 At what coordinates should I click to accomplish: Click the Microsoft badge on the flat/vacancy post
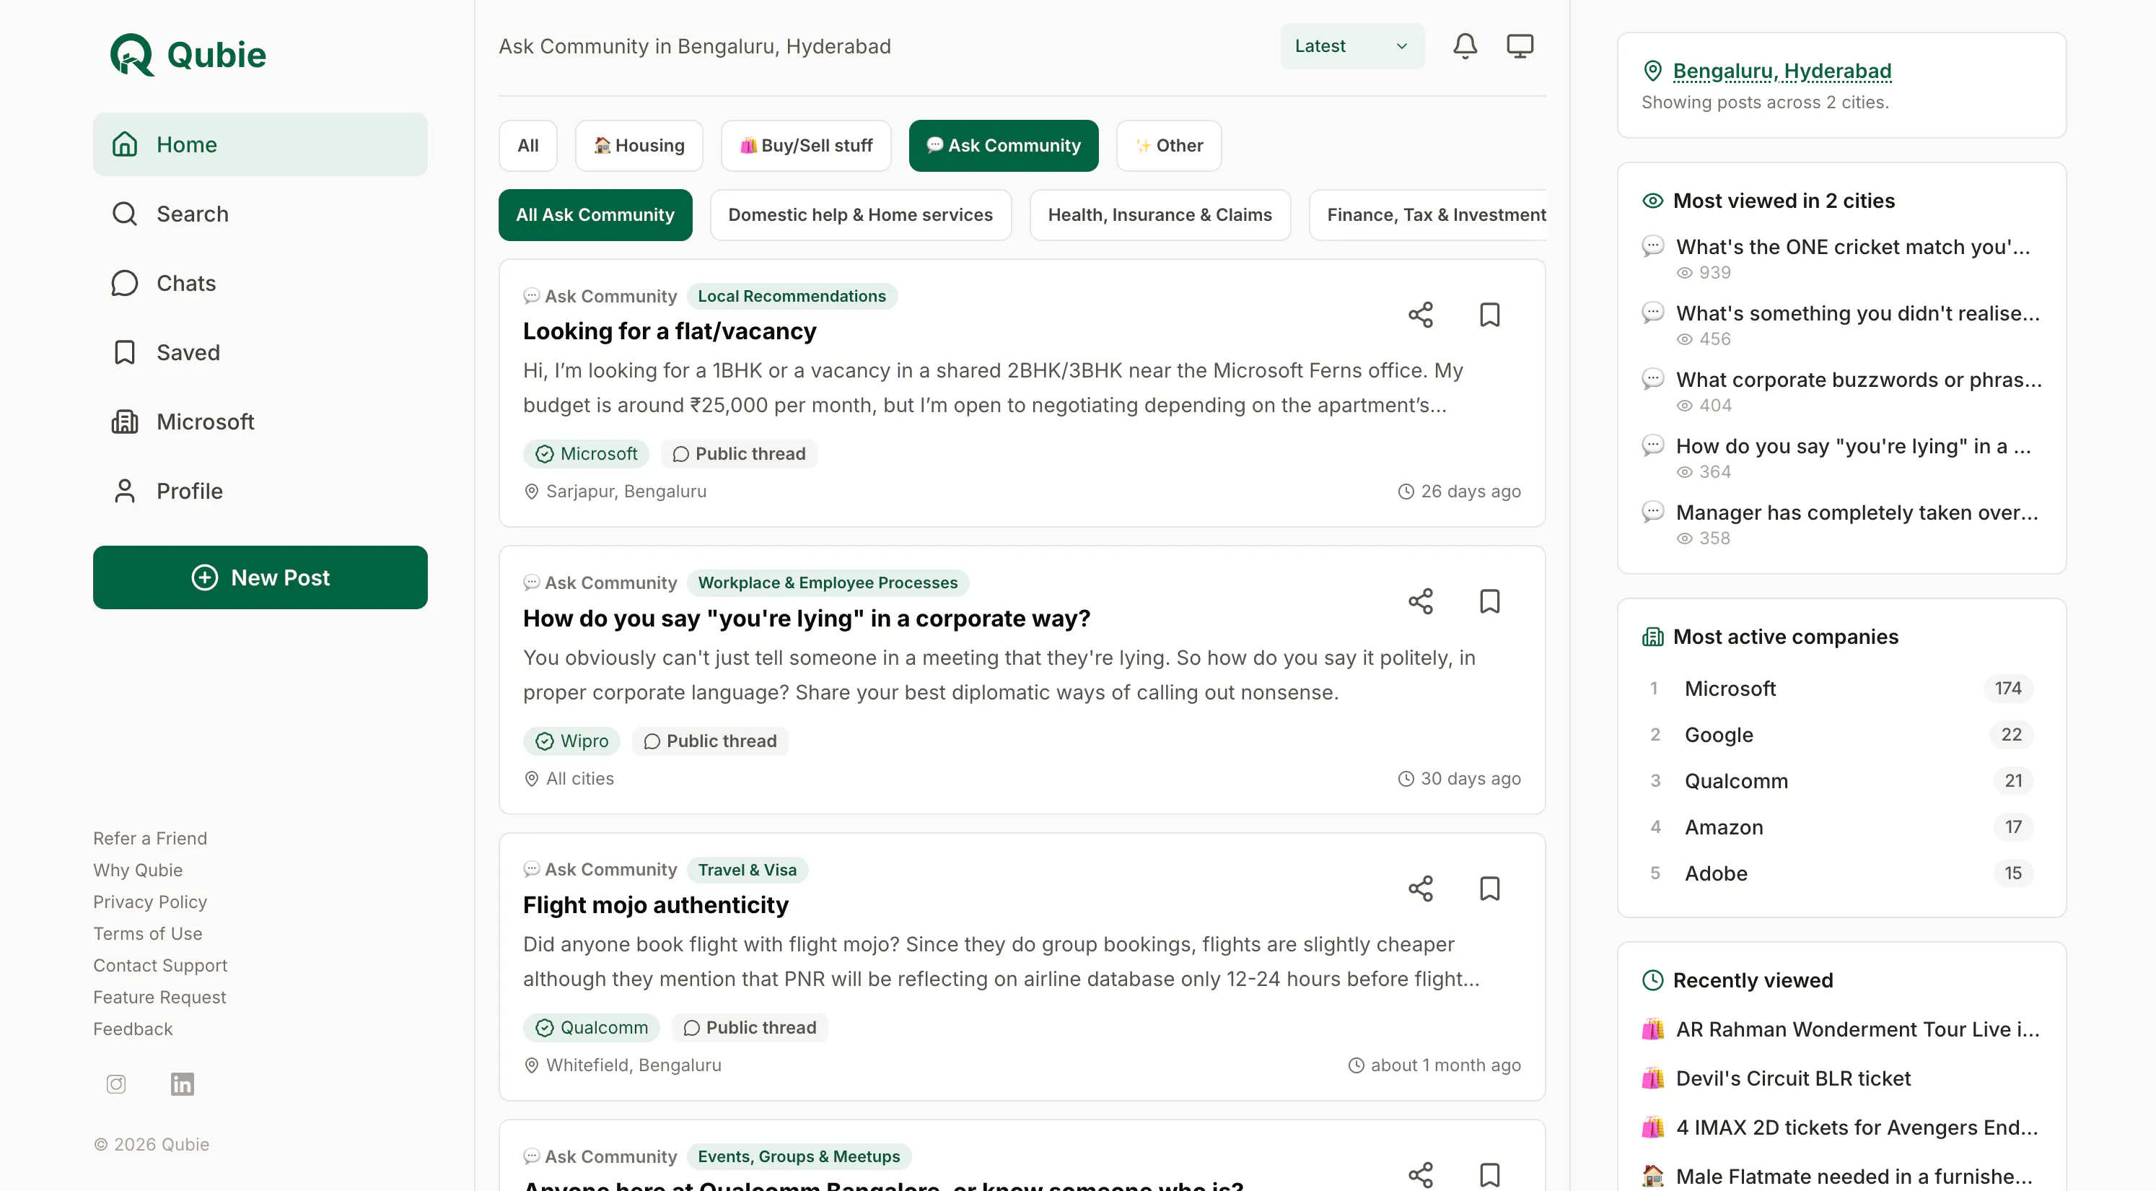586,454
